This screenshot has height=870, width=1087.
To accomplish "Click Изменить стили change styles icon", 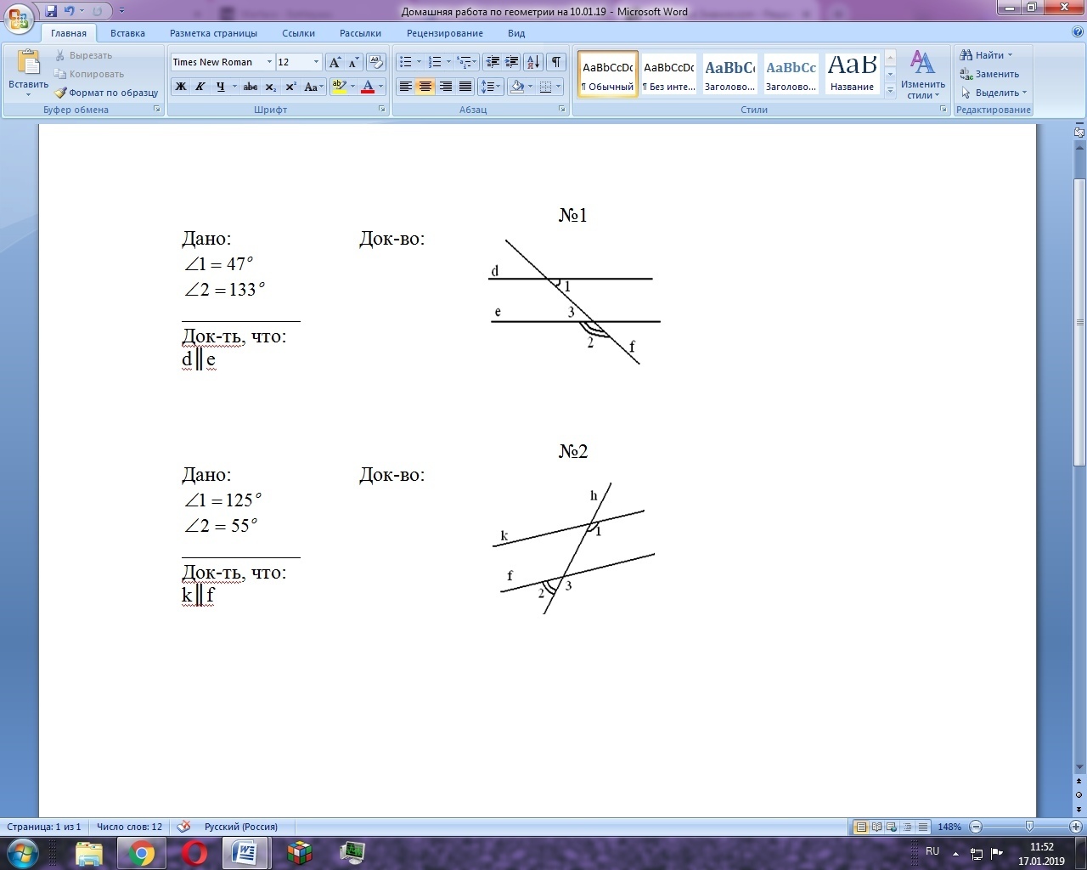I will click(x=923, y=75).
